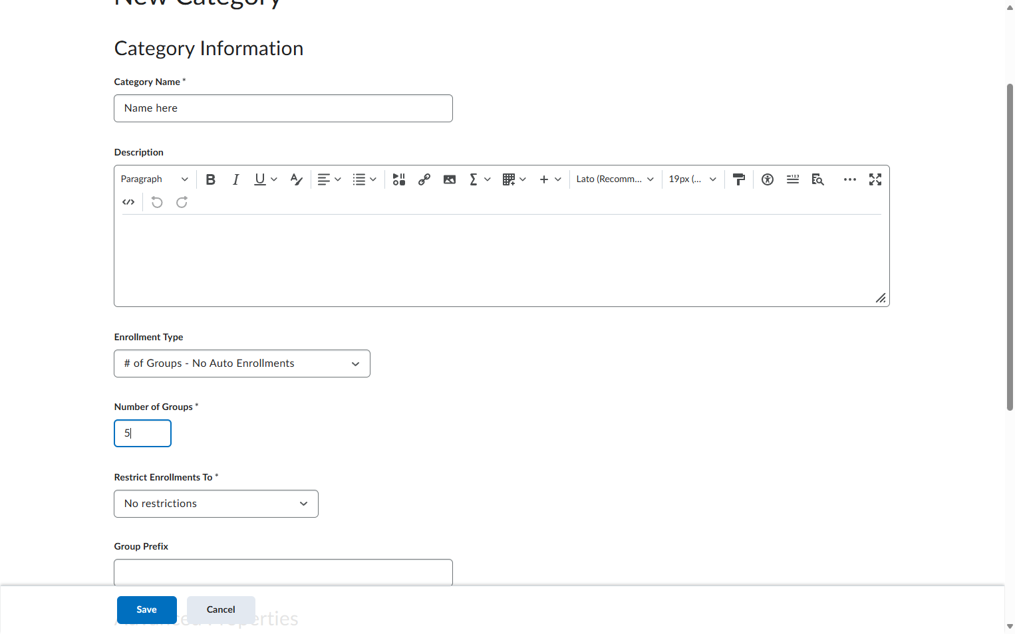Image resolution: width=1015 pixels, height=634 pixels.
Task: Click the description editor resize handle
Action: pos(881,298)
